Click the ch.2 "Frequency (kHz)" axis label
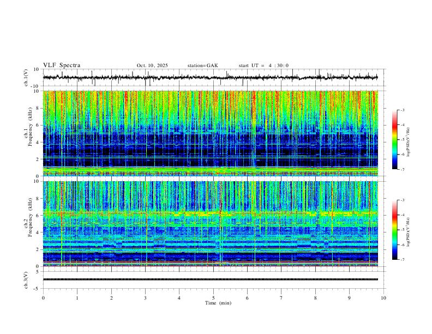Image resolution: width=432 pixels, height=334 pixels. click(x=30, y=217)
